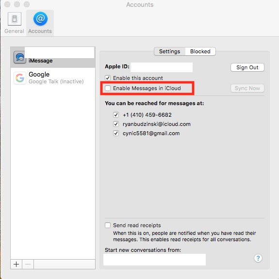Select the Google Talk account
Screen dimensions: 279x279
53,78
